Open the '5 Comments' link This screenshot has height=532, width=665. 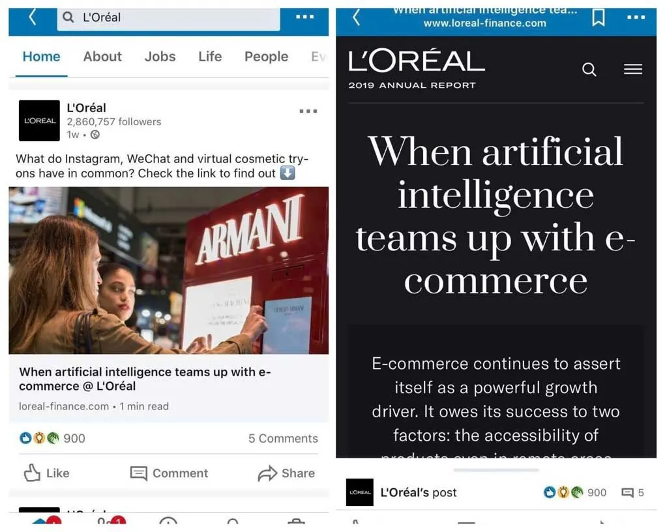click(x=284, y=438)
